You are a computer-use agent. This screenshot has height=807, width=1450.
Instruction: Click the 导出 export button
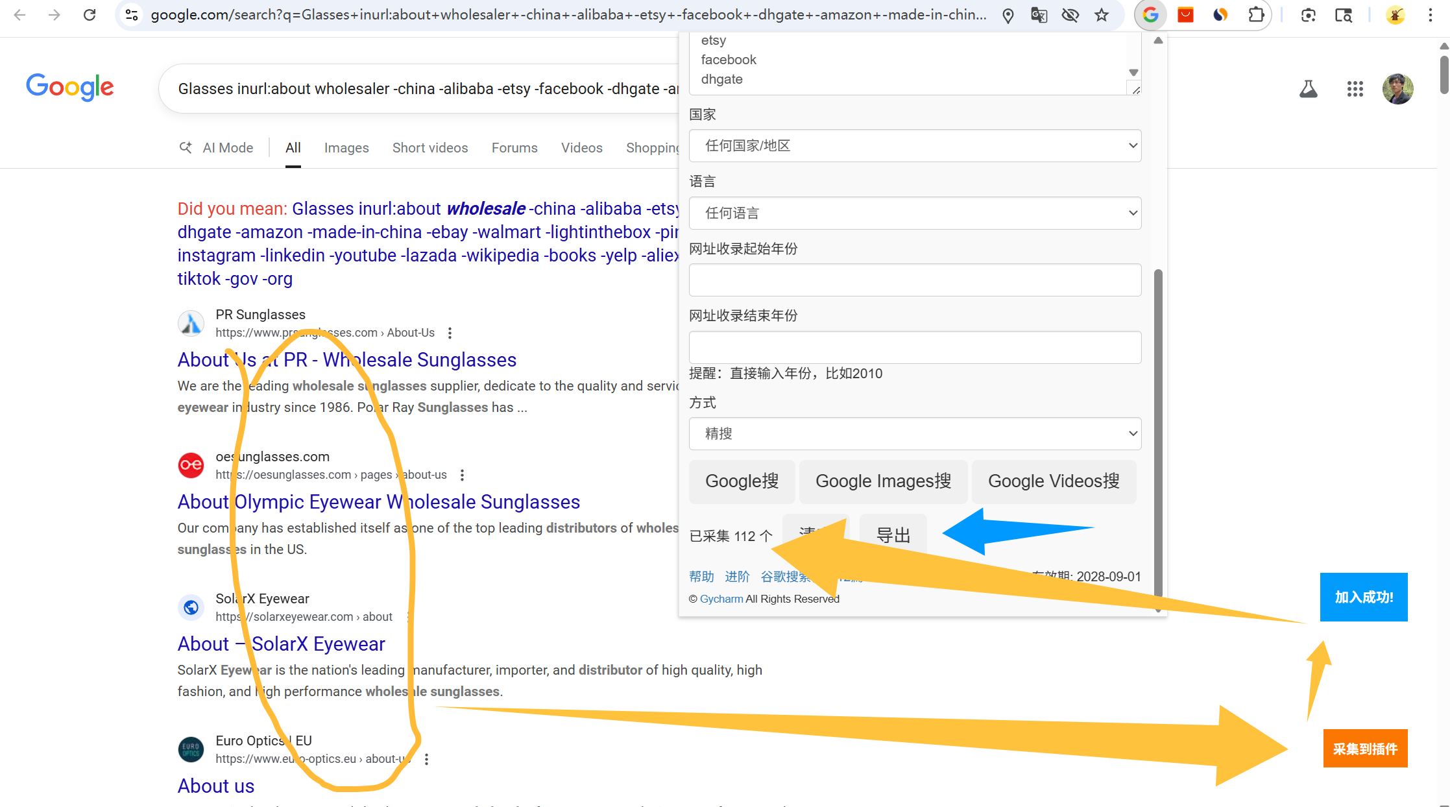tap(893, 535)
